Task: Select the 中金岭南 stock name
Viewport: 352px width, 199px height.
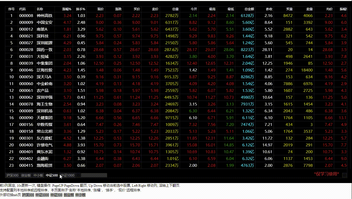Action: [45, 84]
